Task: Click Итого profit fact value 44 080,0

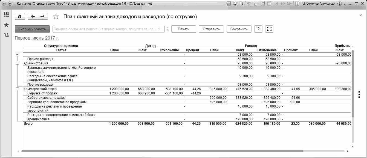Action: pyautogui.click(x=343, y=124)
